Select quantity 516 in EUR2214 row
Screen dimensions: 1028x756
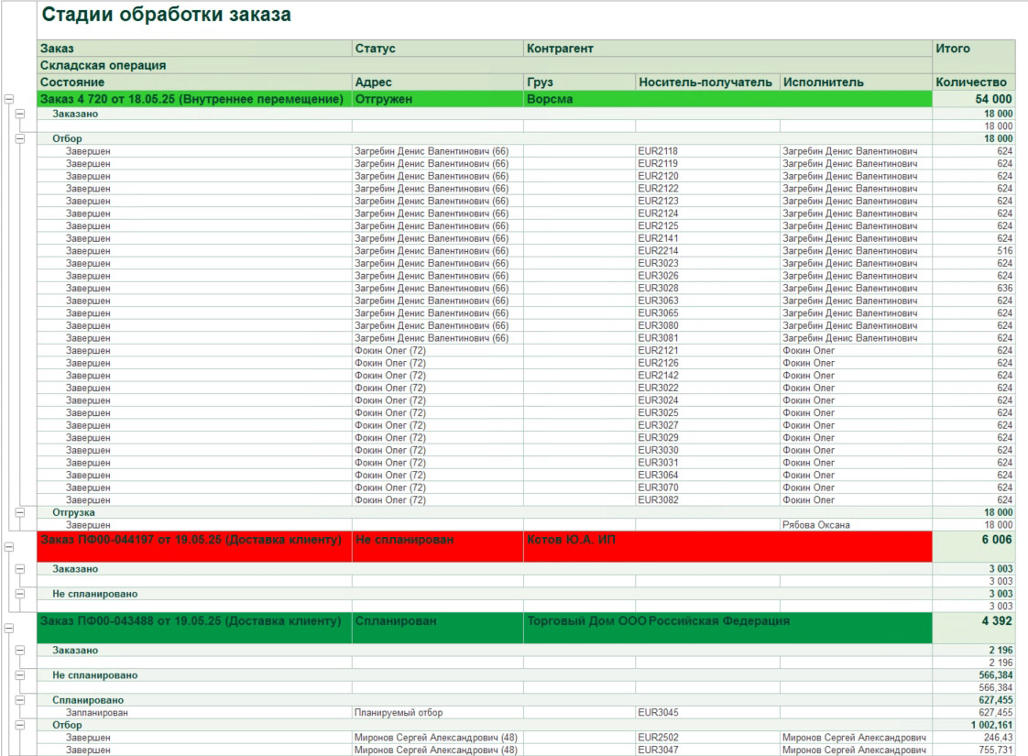coord(974,250)
